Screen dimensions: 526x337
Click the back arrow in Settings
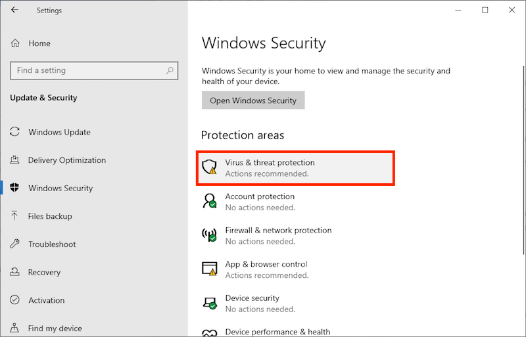15,10
